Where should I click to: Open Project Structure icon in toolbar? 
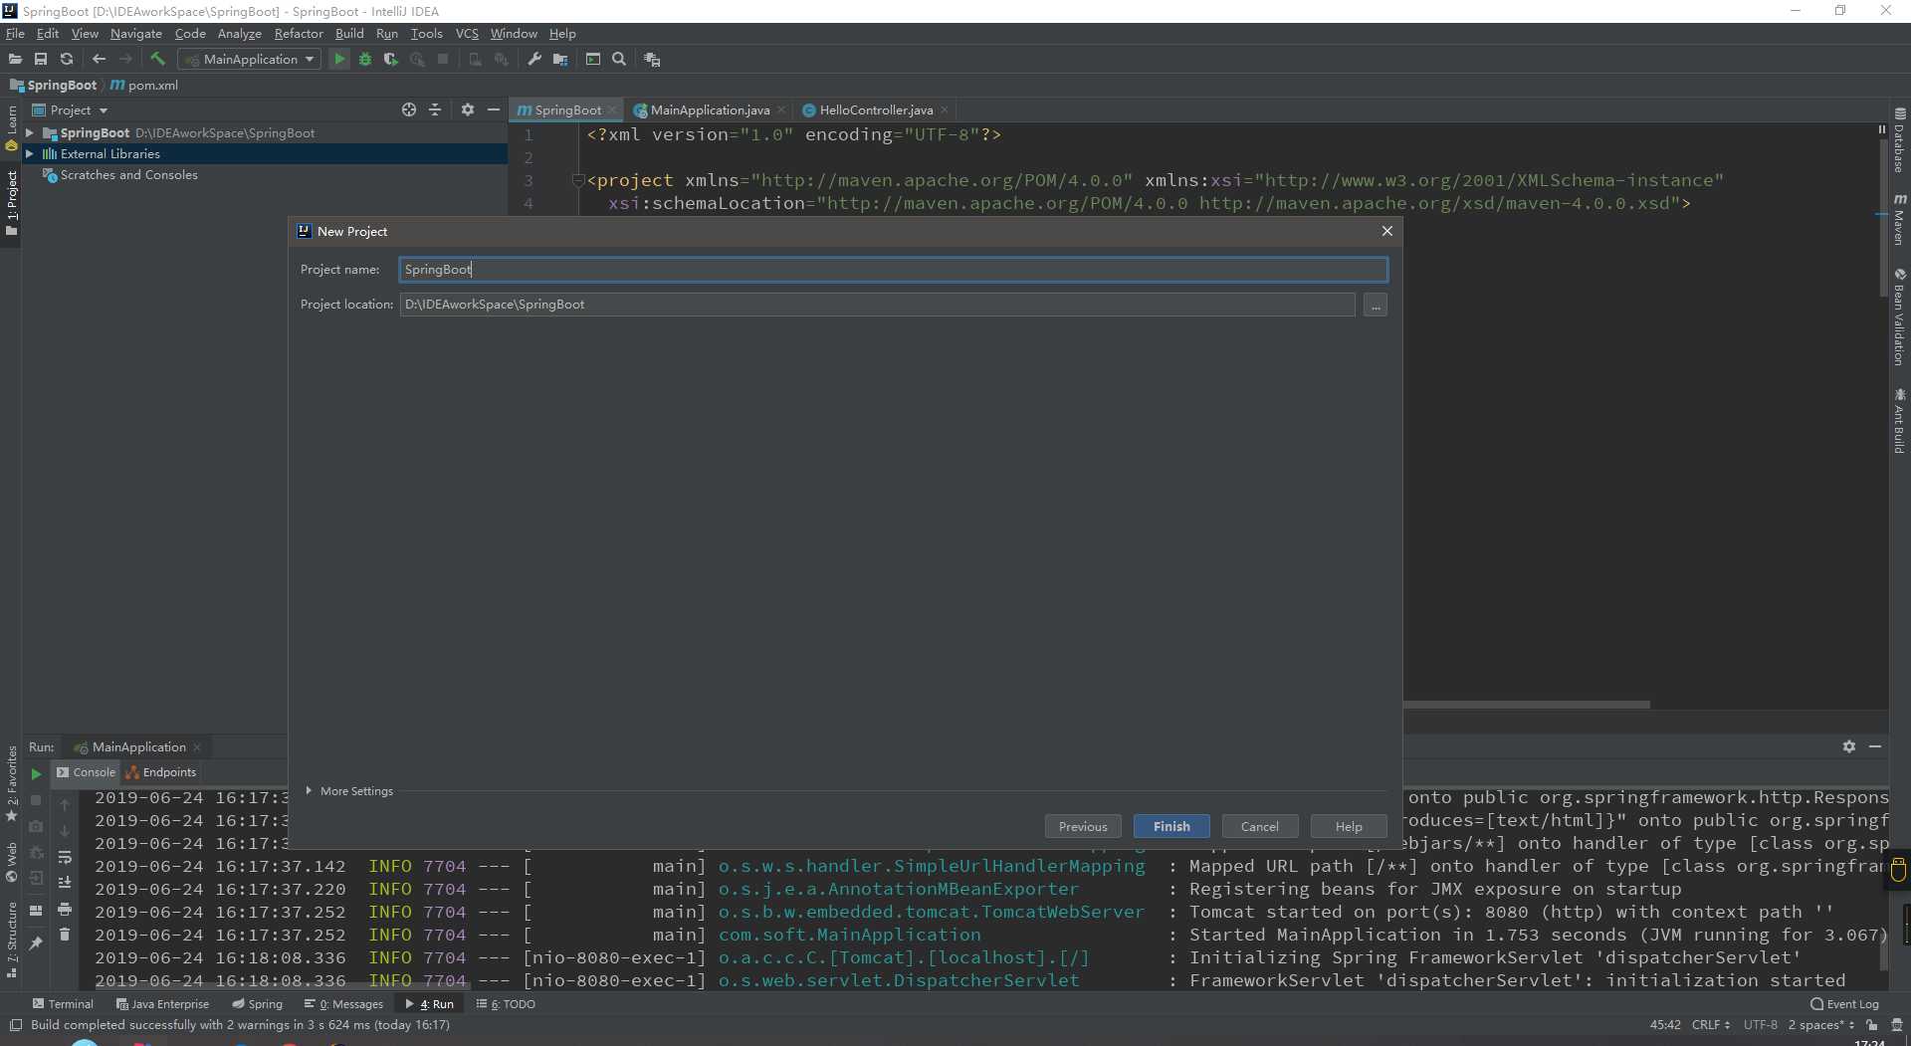(560, 60)
